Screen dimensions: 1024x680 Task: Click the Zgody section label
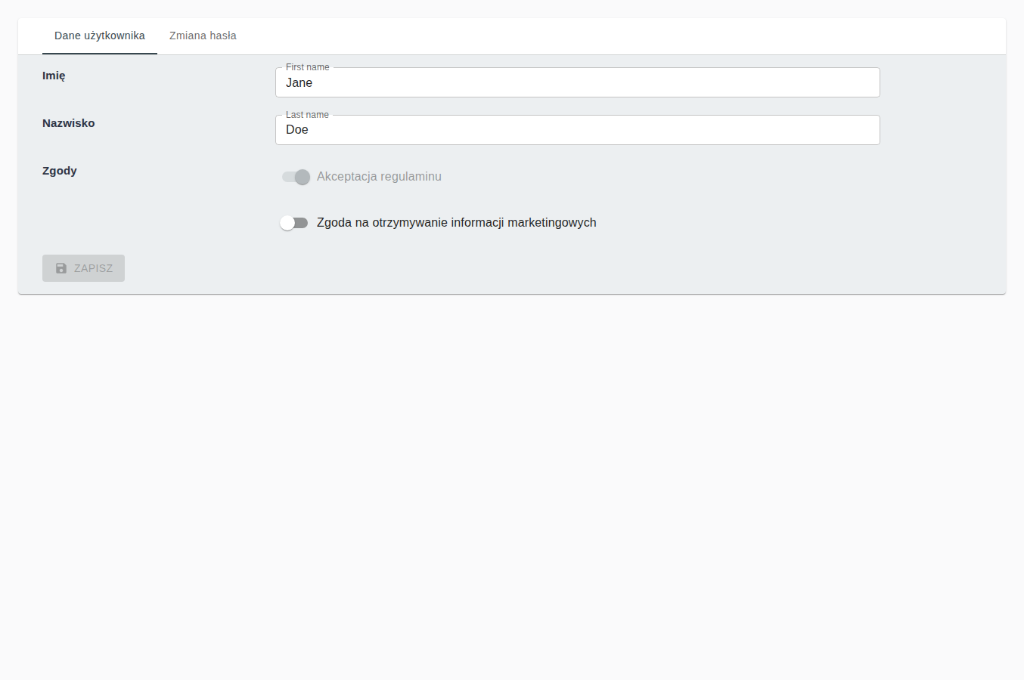60,171
